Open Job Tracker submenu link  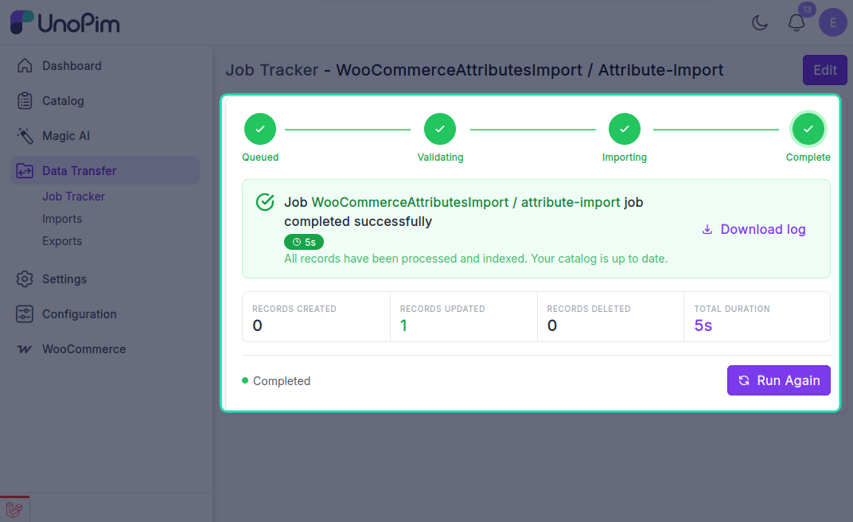[73, 197]
